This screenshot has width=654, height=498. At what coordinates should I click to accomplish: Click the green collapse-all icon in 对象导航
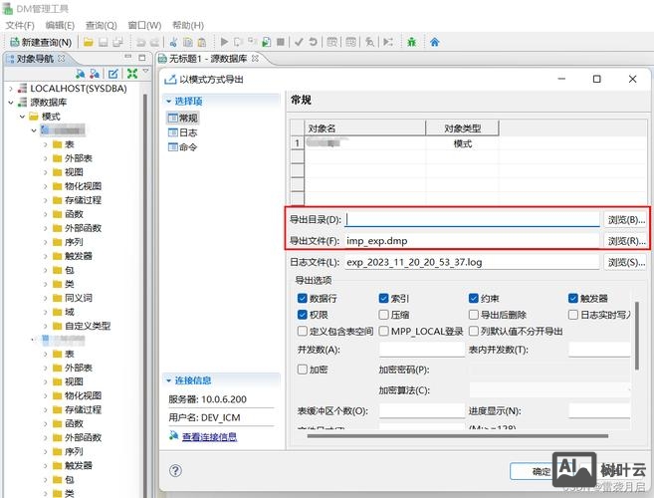click(132, 74)
